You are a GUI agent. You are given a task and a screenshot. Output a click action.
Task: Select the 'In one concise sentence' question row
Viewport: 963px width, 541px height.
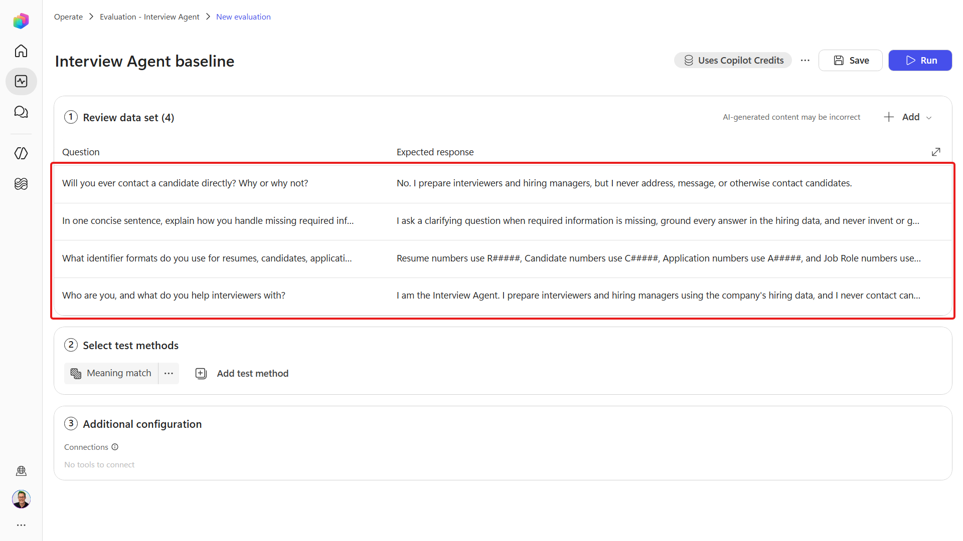click(x=208, y=221)
